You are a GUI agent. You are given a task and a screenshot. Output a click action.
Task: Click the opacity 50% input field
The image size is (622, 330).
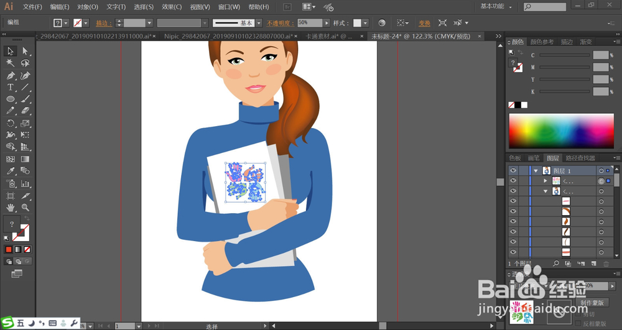pyautogui.click(x=310, y=23)
